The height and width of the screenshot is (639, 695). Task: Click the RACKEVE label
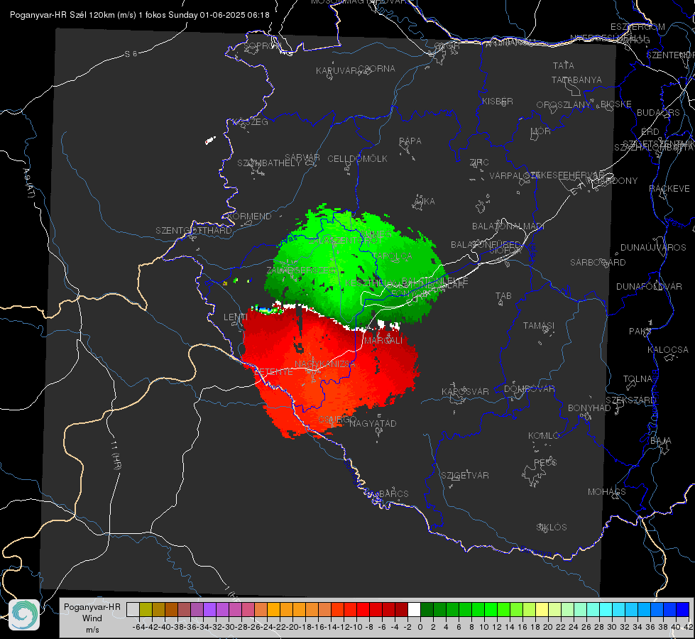(x=669, y=188)
